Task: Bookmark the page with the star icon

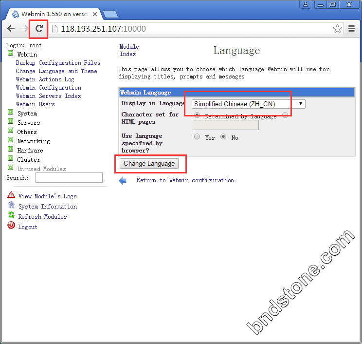Action: tap(337, 29)
